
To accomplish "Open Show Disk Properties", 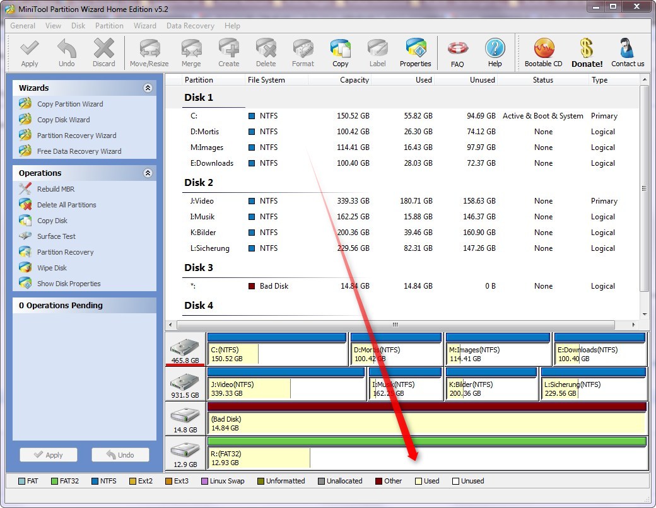I will 69,284.
